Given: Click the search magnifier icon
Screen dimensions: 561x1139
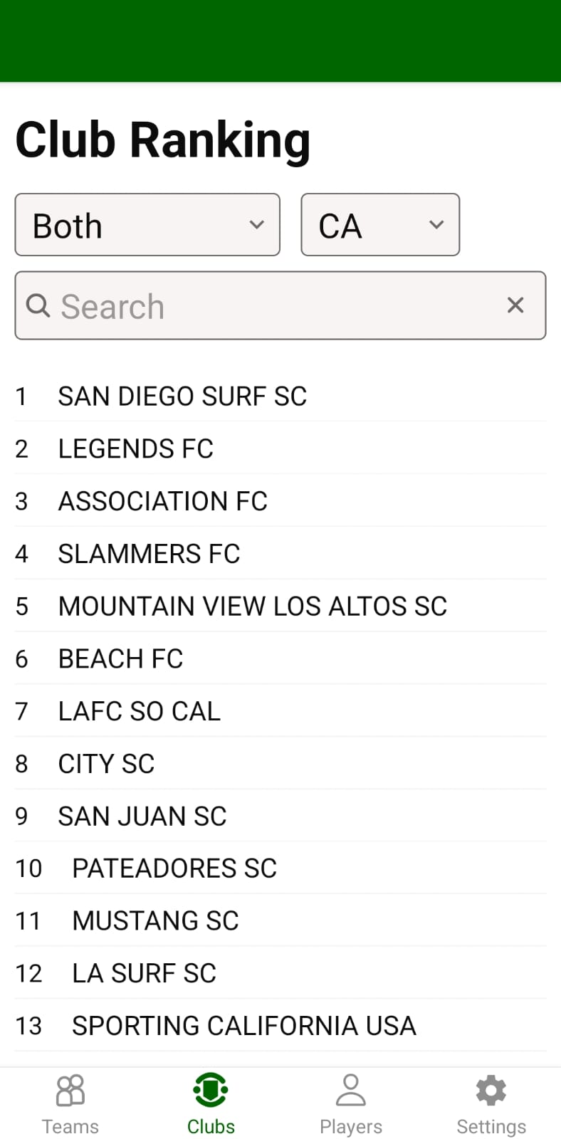Looking at the screenshot, I should (x=38, y=305).
